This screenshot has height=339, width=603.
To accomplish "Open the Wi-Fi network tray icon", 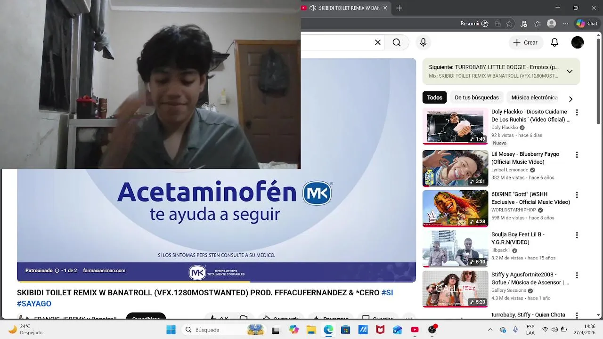I will pyautogui.click(x=545, y=330).
